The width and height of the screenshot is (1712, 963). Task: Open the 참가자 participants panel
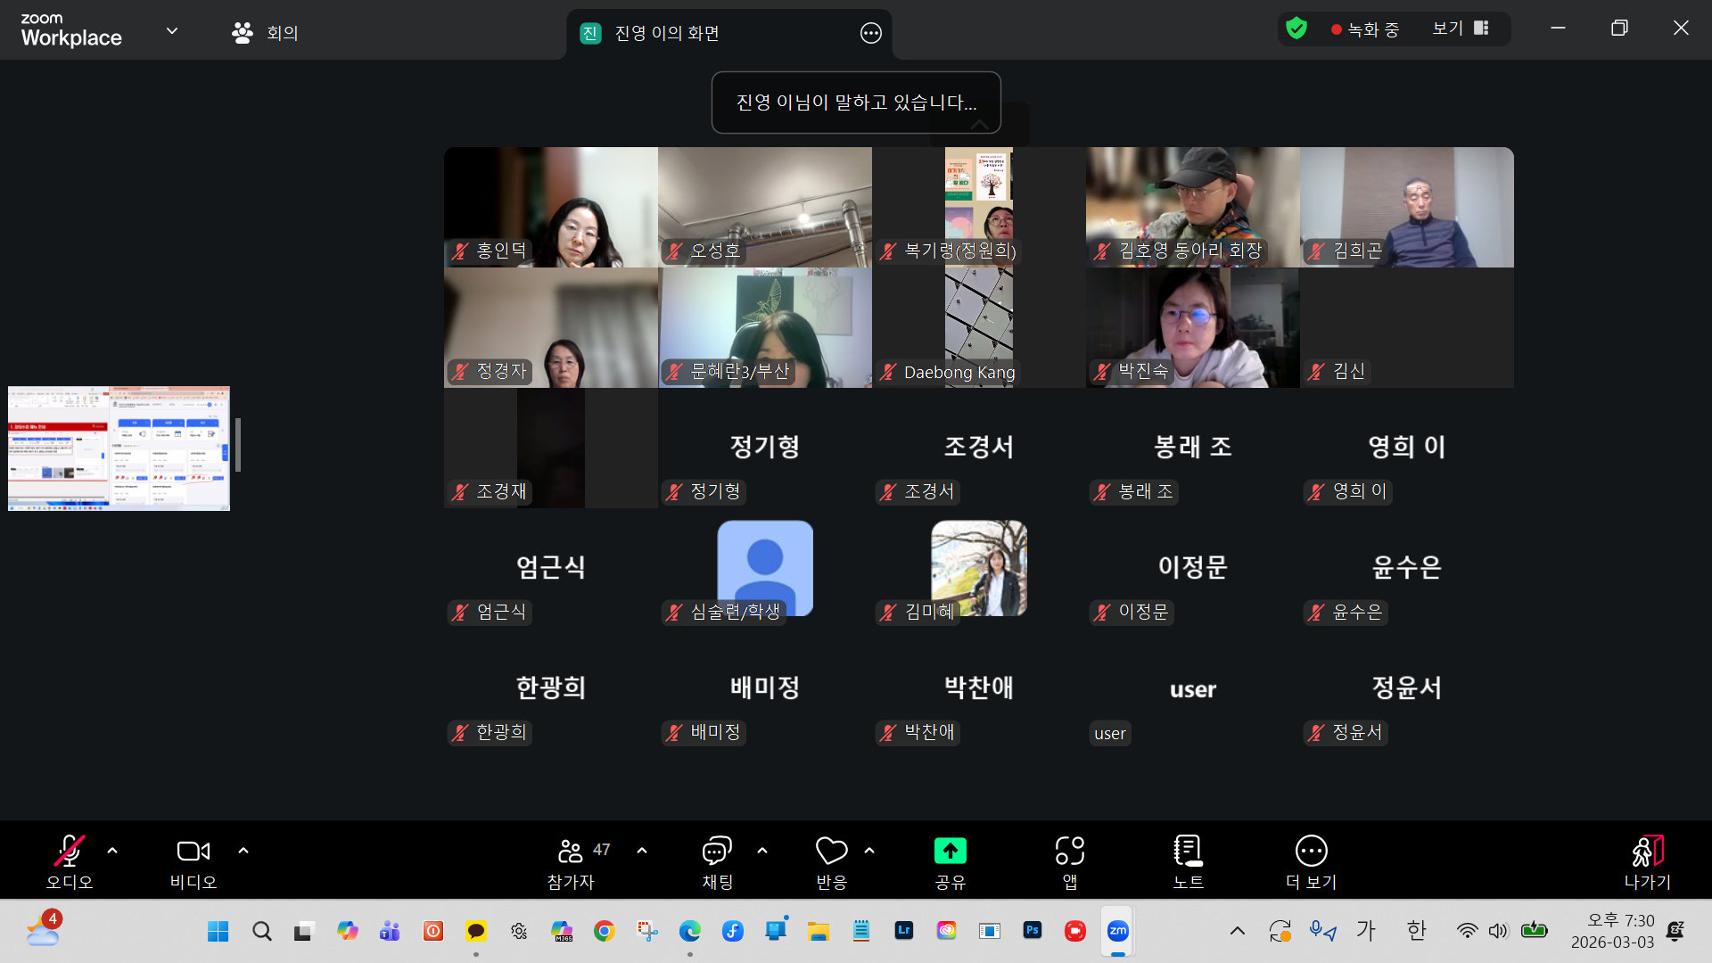click(571, 852)
